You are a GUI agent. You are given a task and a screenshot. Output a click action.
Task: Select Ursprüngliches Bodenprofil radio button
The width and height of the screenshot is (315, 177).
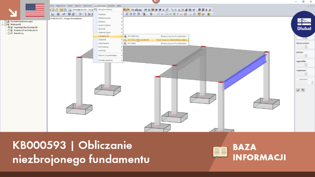[9, 27]
